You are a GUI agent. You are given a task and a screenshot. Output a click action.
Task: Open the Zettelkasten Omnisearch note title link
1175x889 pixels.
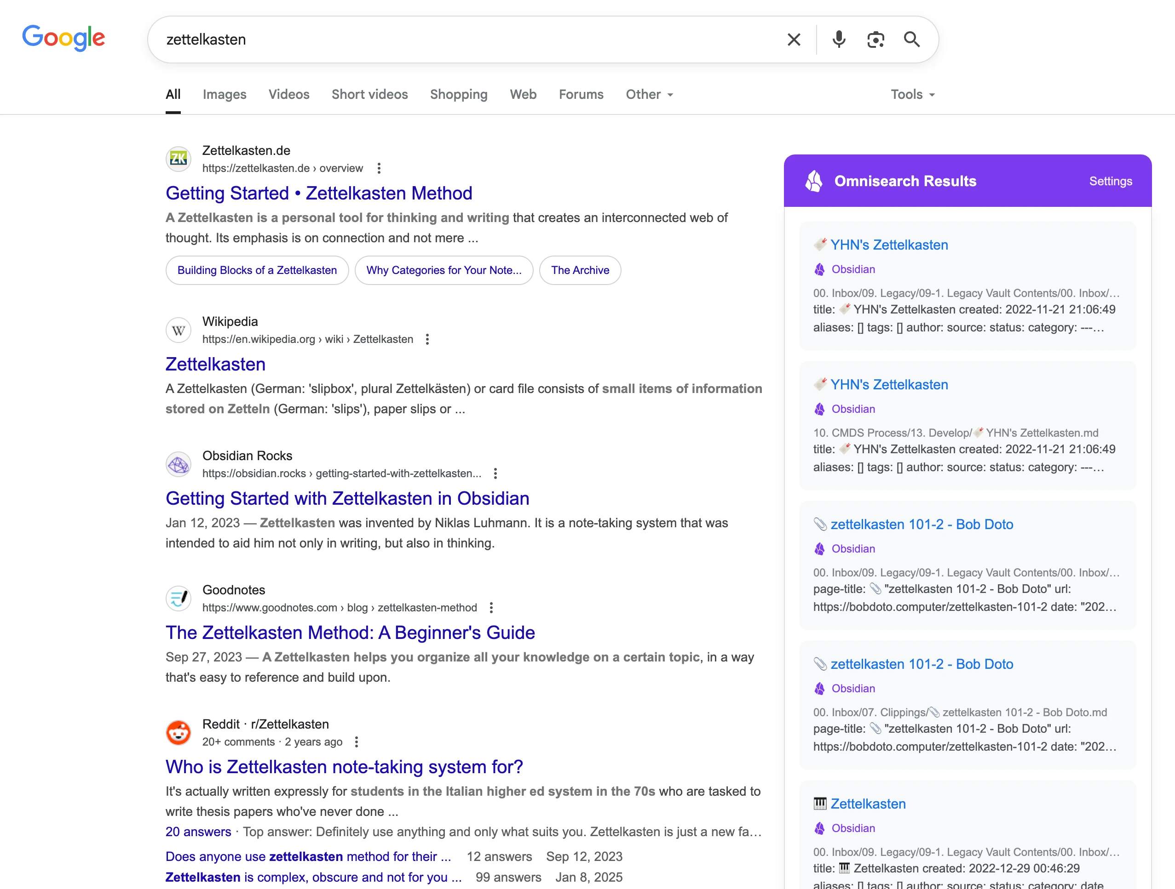[868, 804]
